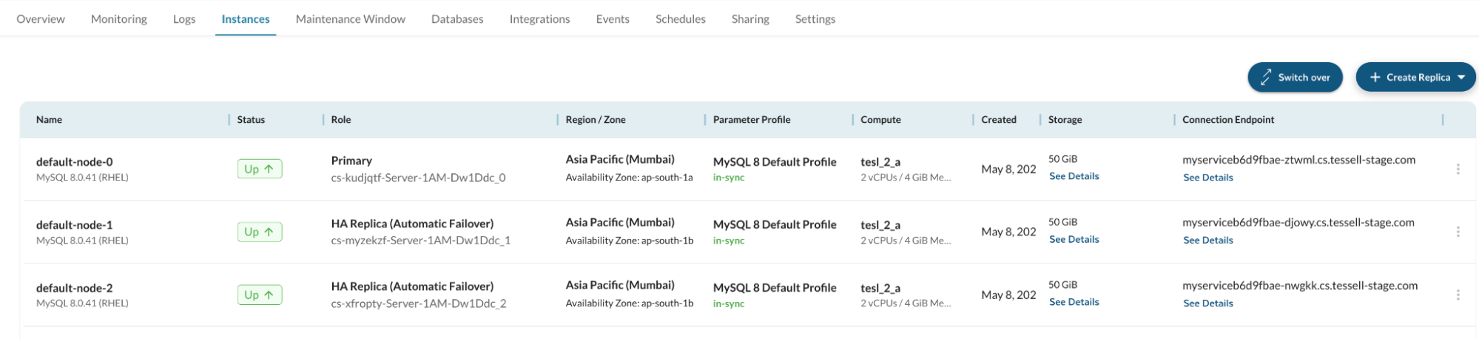The width and height of the screenshot is (1479, 339).
Task: Go to the Maintenance Window tab
Action: coord(350,19)
